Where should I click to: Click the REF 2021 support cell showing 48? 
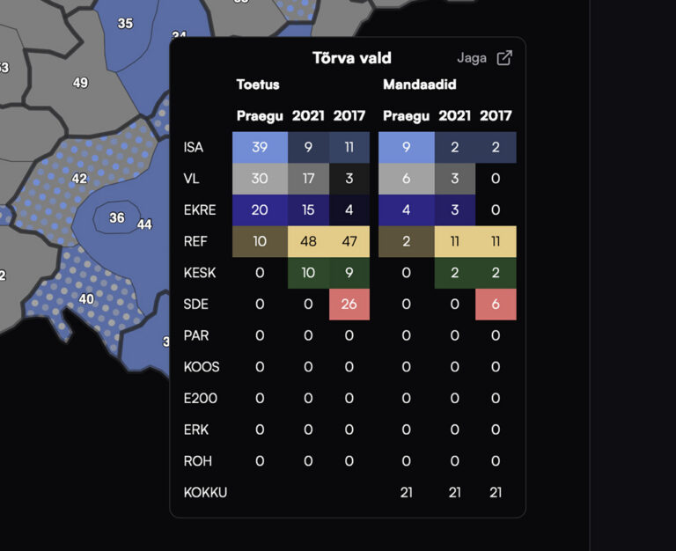coord(308,241)
